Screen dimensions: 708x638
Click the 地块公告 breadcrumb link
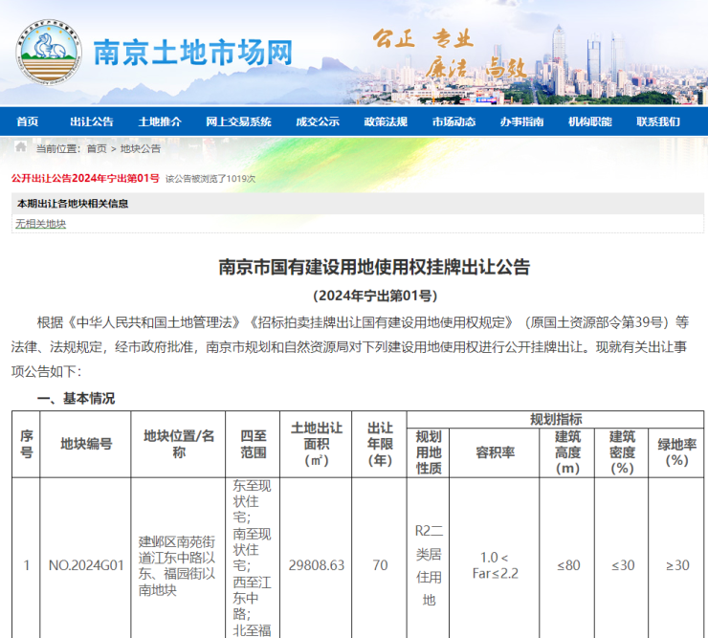(141, 149)
